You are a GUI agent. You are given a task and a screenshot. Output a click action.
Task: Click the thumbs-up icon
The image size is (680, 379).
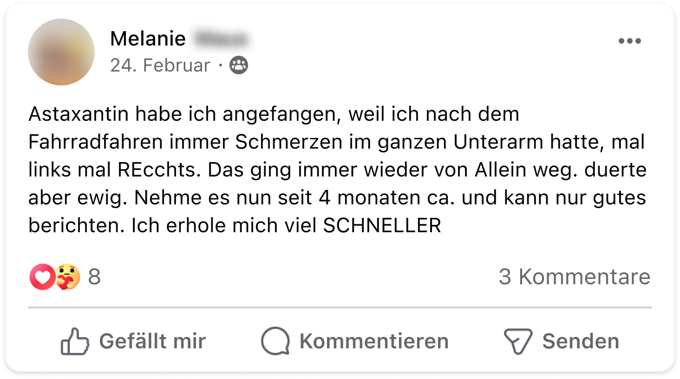75,341
